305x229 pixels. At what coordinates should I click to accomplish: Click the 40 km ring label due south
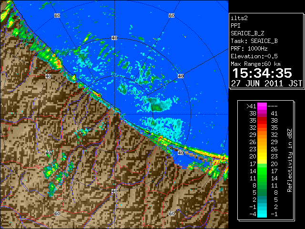[x=114, y=191]
